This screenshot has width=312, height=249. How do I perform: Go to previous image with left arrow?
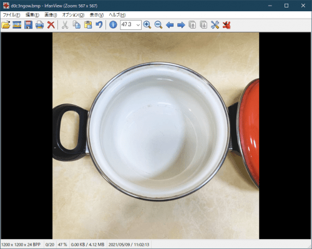click(170, 25)
